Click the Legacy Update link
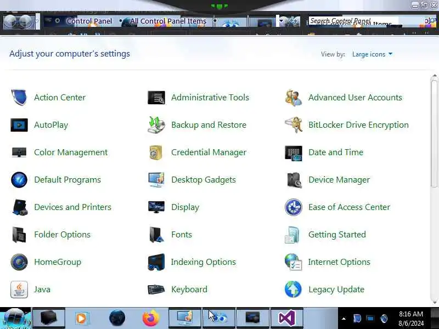Screen dimensions: 439x329 tap(336, 290)
